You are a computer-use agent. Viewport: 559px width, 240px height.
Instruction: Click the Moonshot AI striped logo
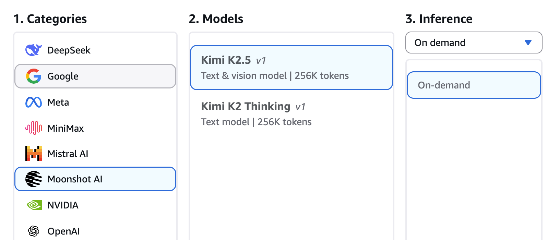pos(34,179)
